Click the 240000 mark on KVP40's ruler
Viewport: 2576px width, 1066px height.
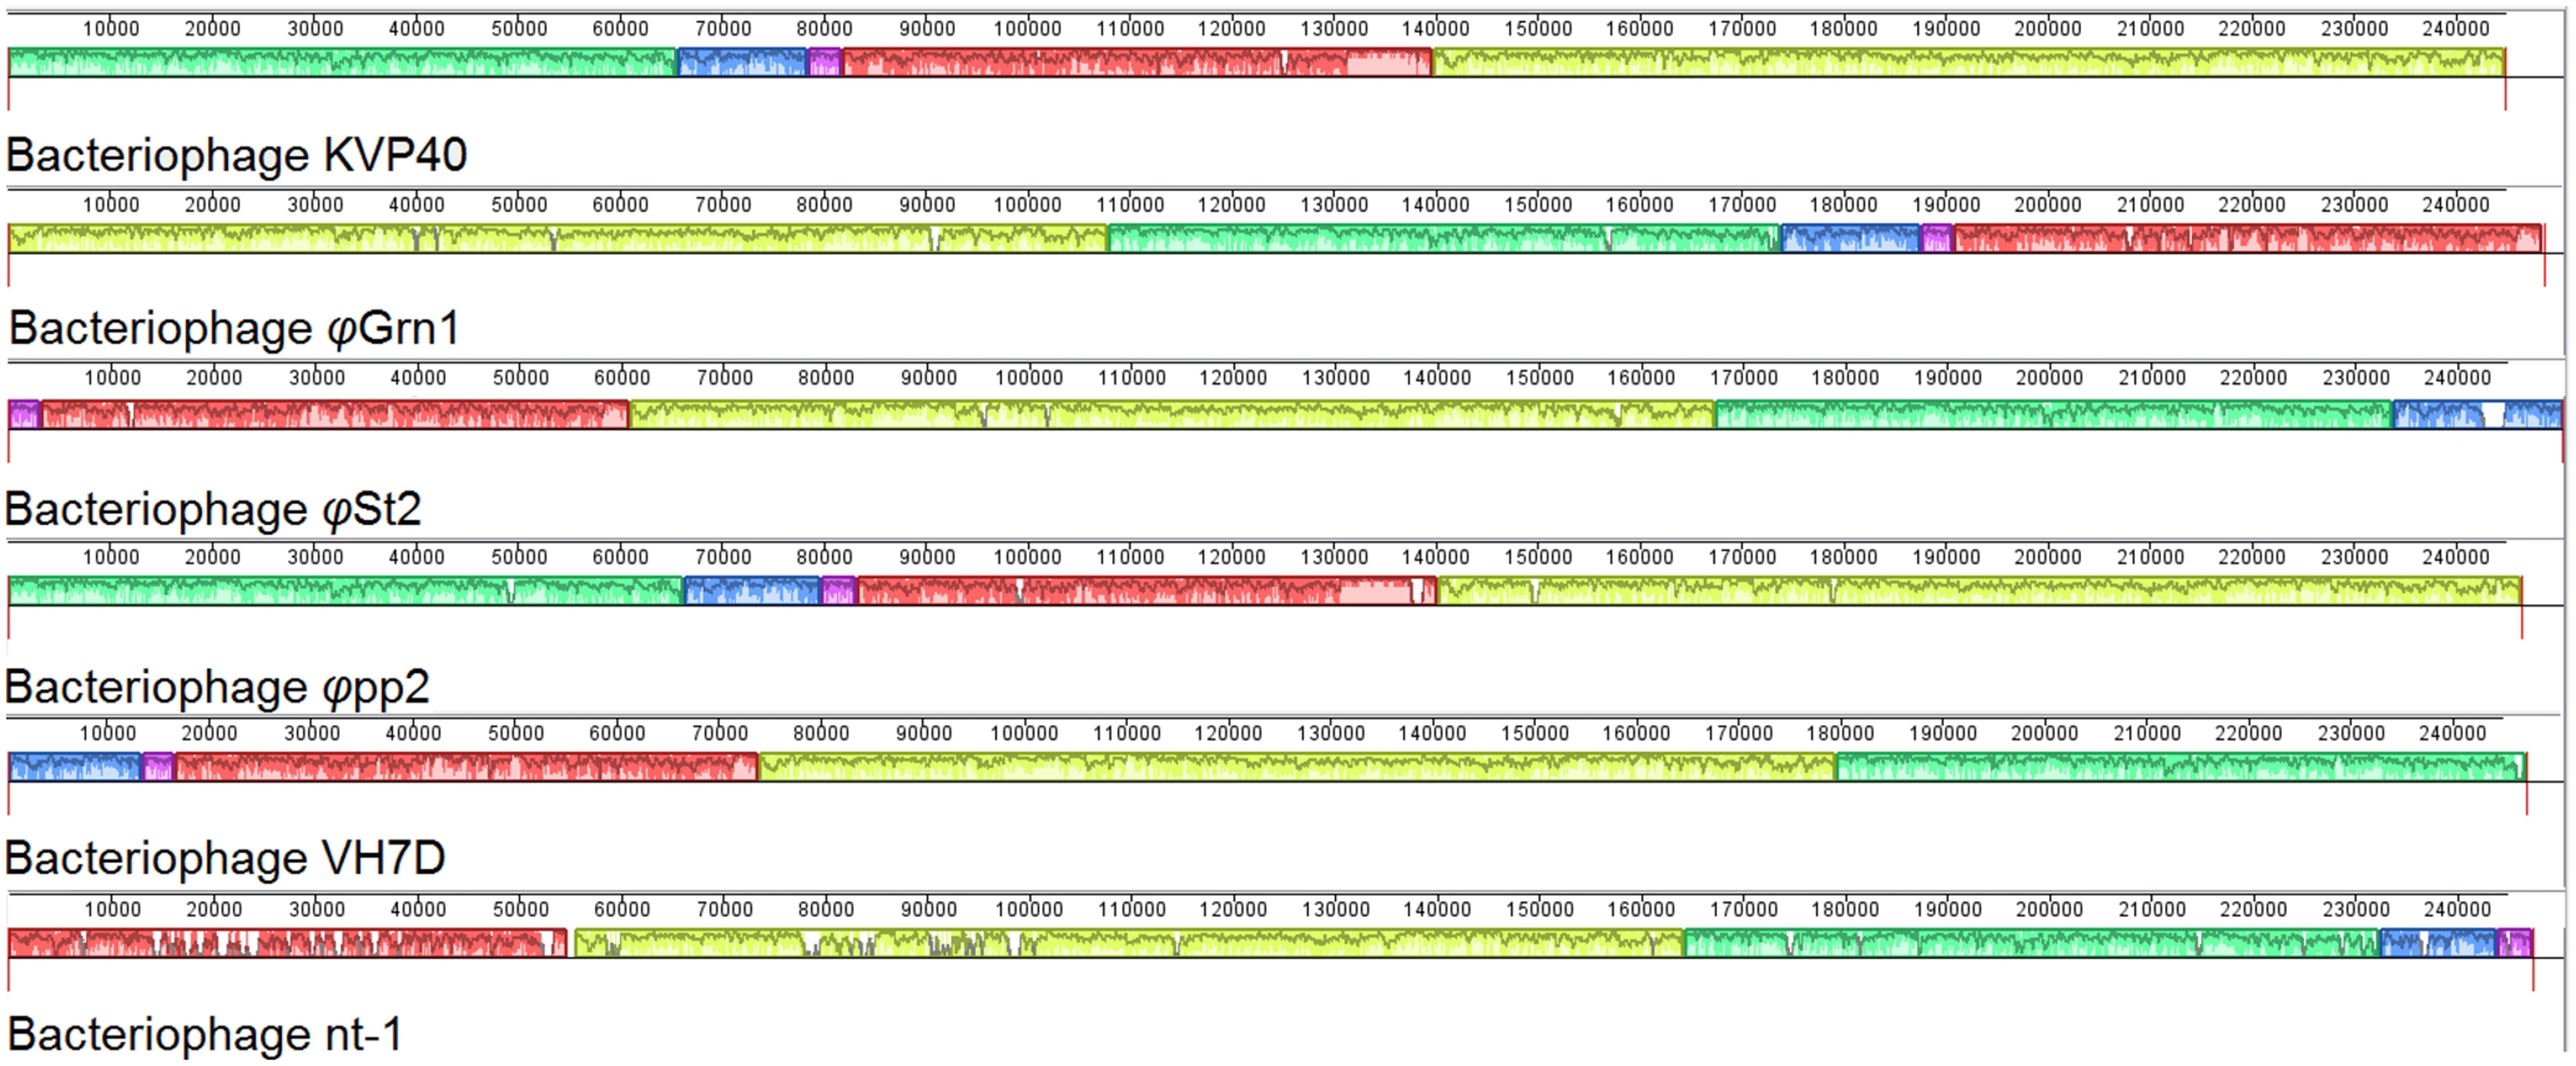[x=2456, y=29]
